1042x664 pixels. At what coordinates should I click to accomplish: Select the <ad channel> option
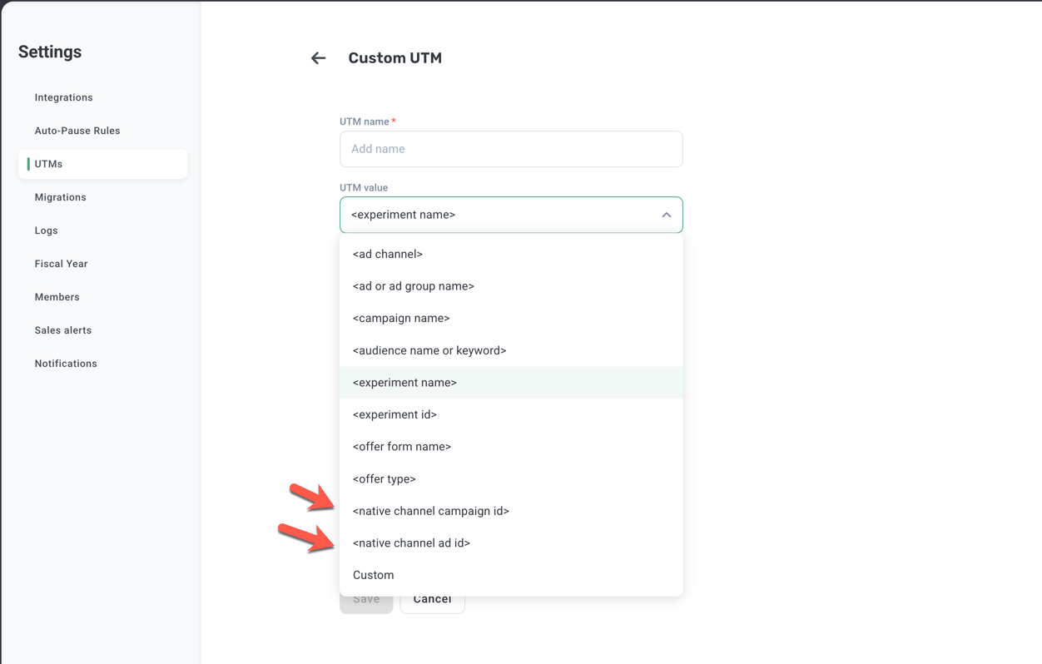click(x=388, y=254)
